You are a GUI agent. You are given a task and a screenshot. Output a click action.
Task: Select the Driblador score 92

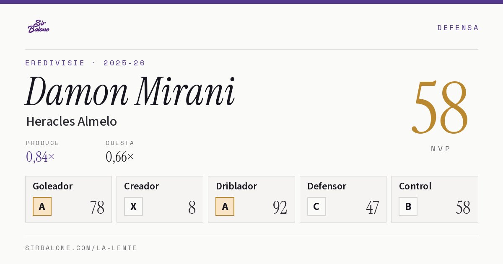(x=280, y=207)
